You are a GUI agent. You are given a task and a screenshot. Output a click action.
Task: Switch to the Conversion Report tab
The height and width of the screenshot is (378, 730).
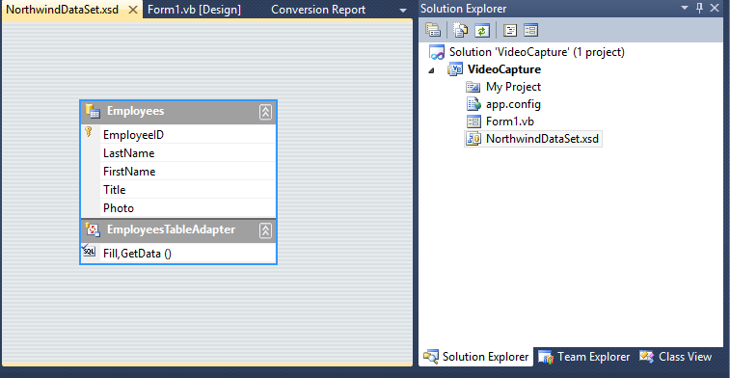click(x=318, y=10)
